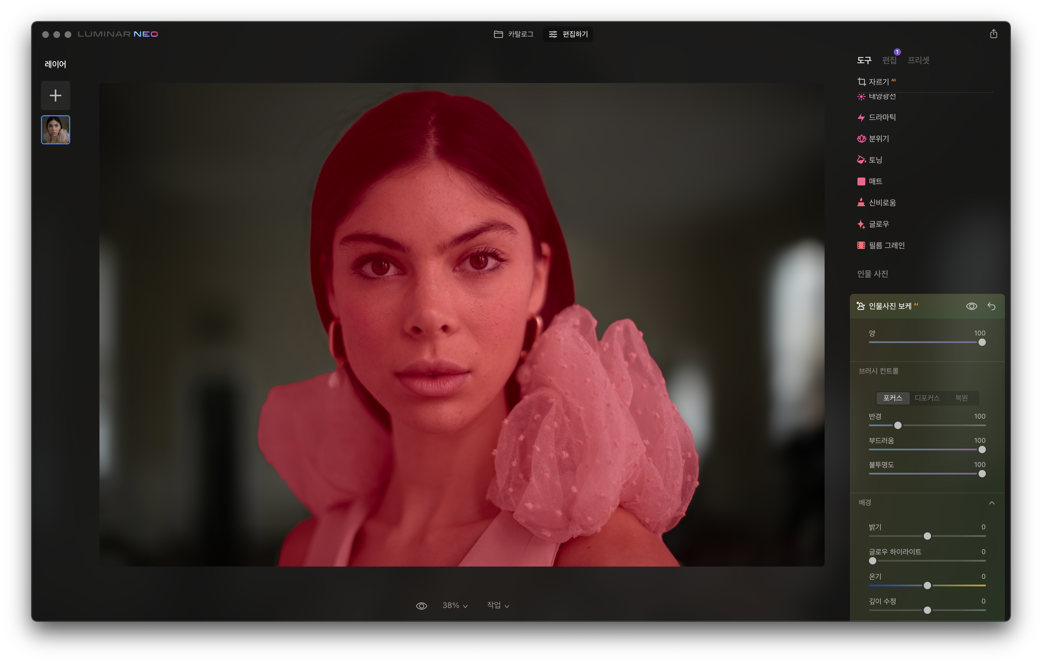1042x663 pixels.
Task: Click the share/export icon at top right
Action: 993,34
